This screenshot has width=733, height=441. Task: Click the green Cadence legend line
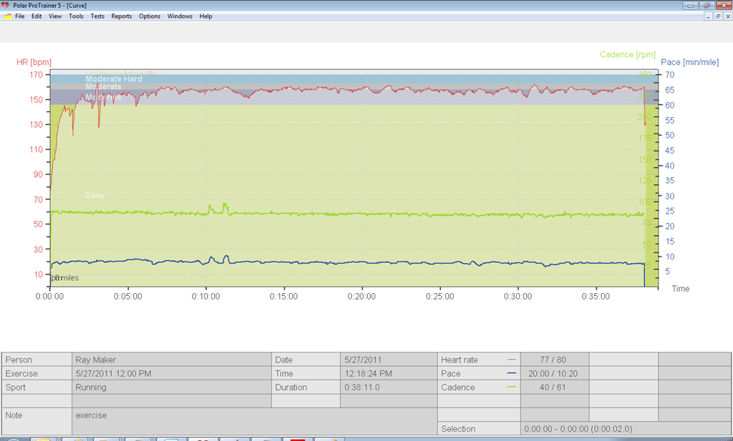click(511, 387)
